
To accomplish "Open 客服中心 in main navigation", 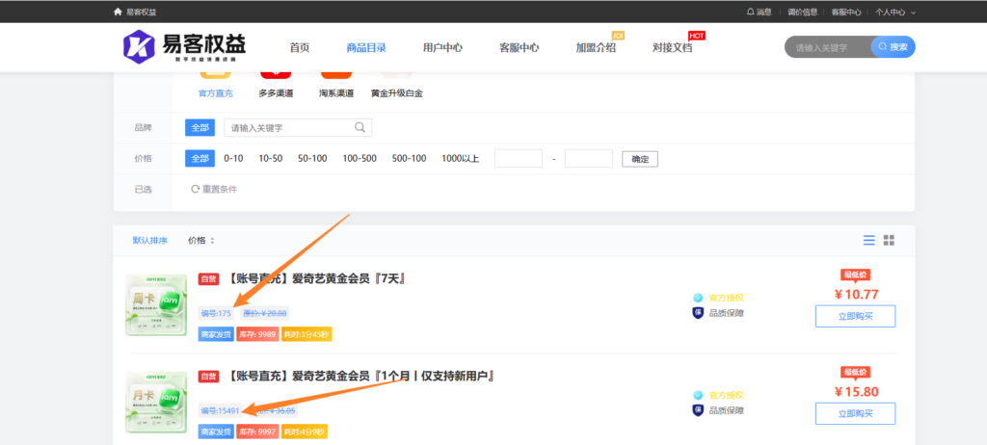I will click(520, 48).
